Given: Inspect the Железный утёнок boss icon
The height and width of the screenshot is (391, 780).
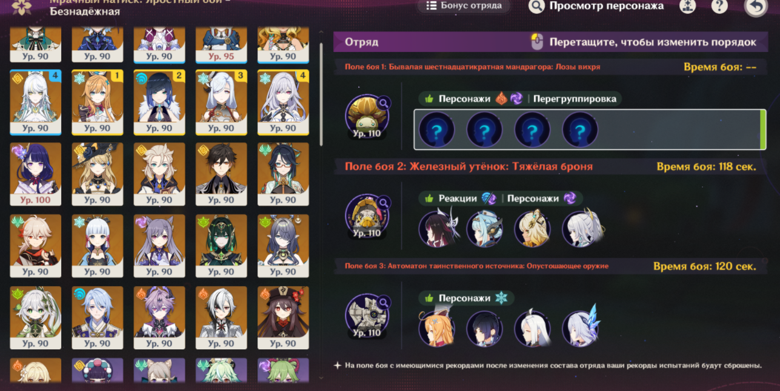Looking at the screenshot, I should coord(367,215).
